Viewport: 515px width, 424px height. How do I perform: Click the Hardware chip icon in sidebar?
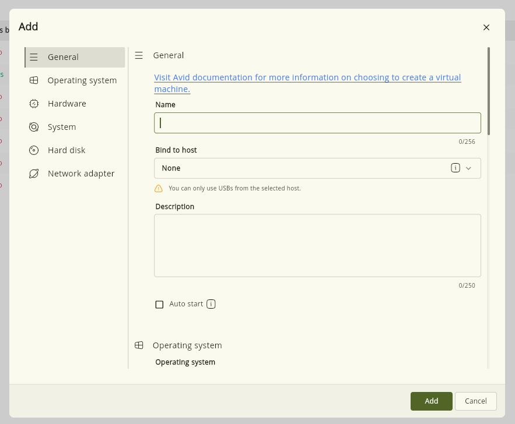[34, 104]
